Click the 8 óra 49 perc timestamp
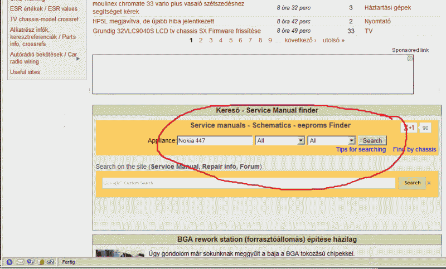Screen dimensions: 446x269 tap(294, 31)
